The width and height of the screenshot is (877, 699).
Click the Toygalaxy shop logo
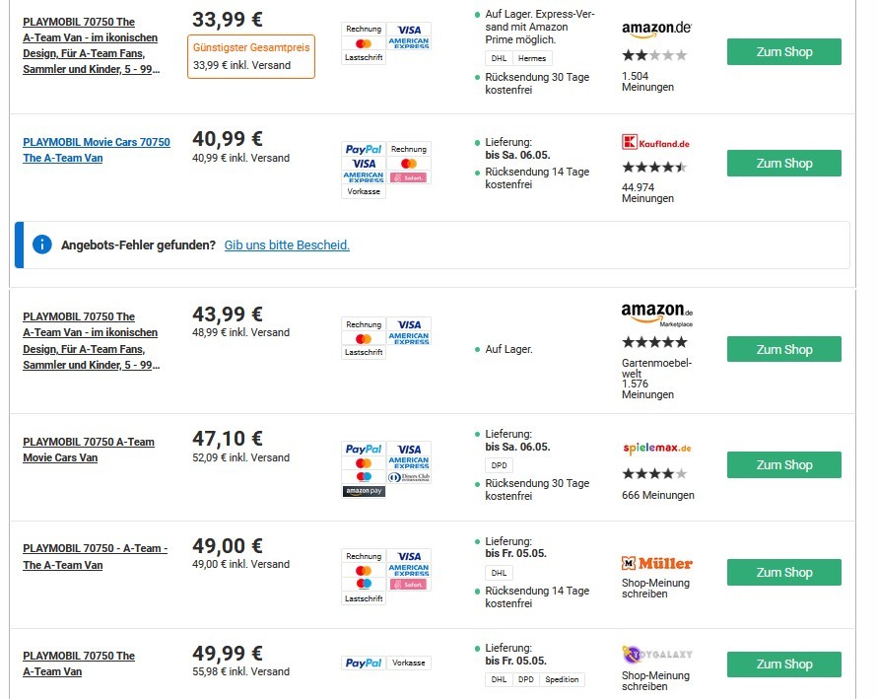[x=657, y=654]
